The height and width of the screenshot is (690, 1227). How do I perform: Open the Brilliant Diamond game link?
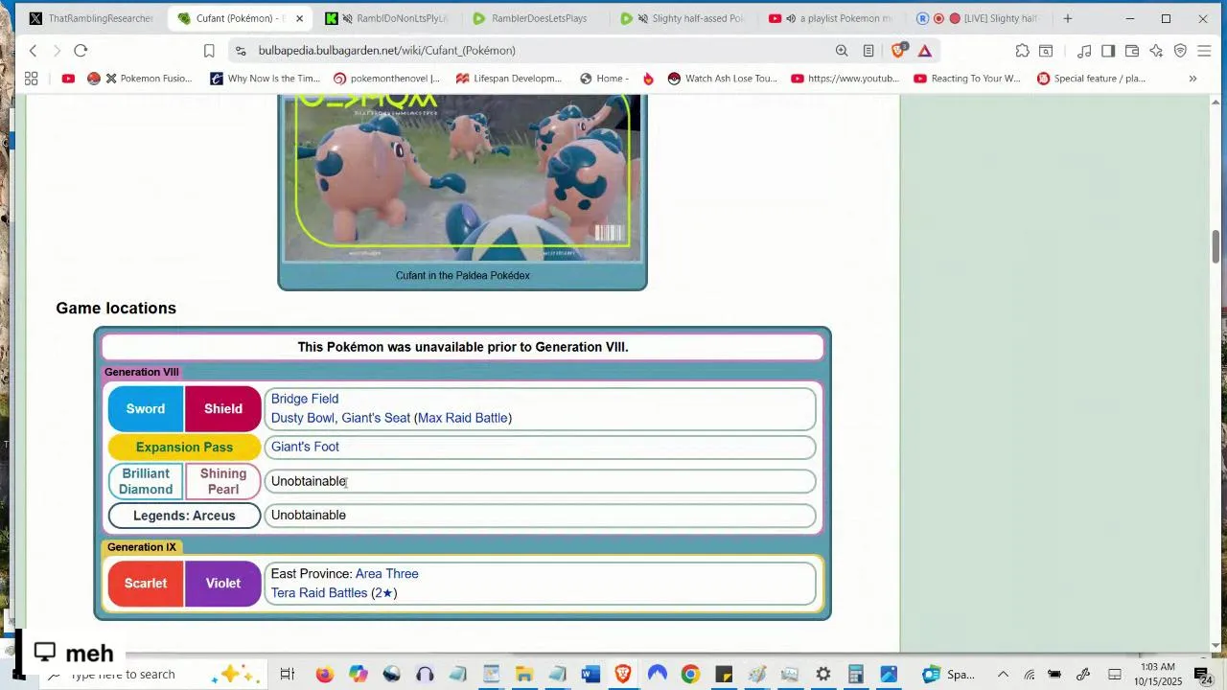[146, 481]
